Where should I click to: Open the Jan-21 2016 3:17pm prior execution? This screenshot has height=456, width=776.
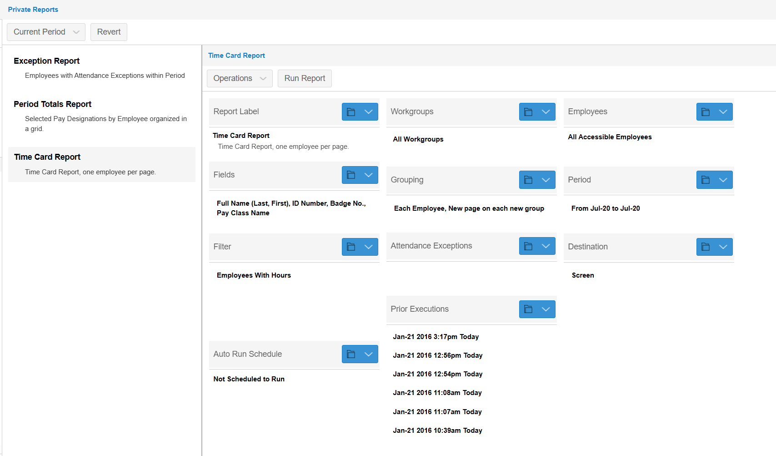[x=436, y=337]
